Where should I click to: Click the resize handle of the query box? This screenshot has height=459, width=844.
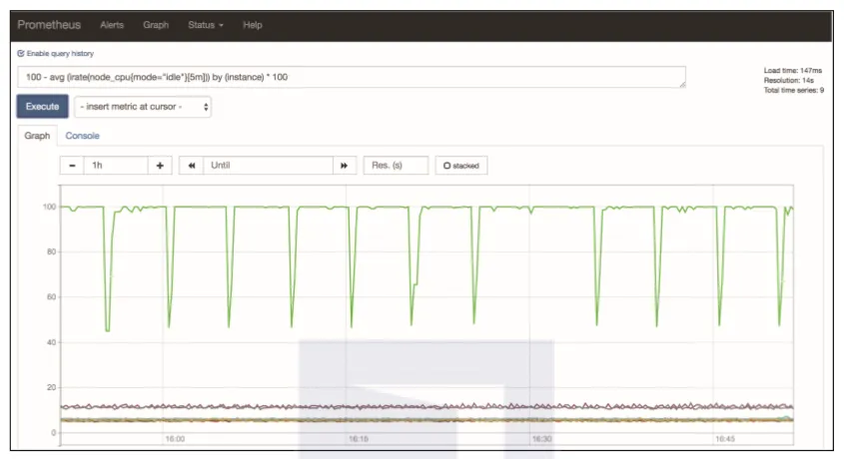(682, 84)
